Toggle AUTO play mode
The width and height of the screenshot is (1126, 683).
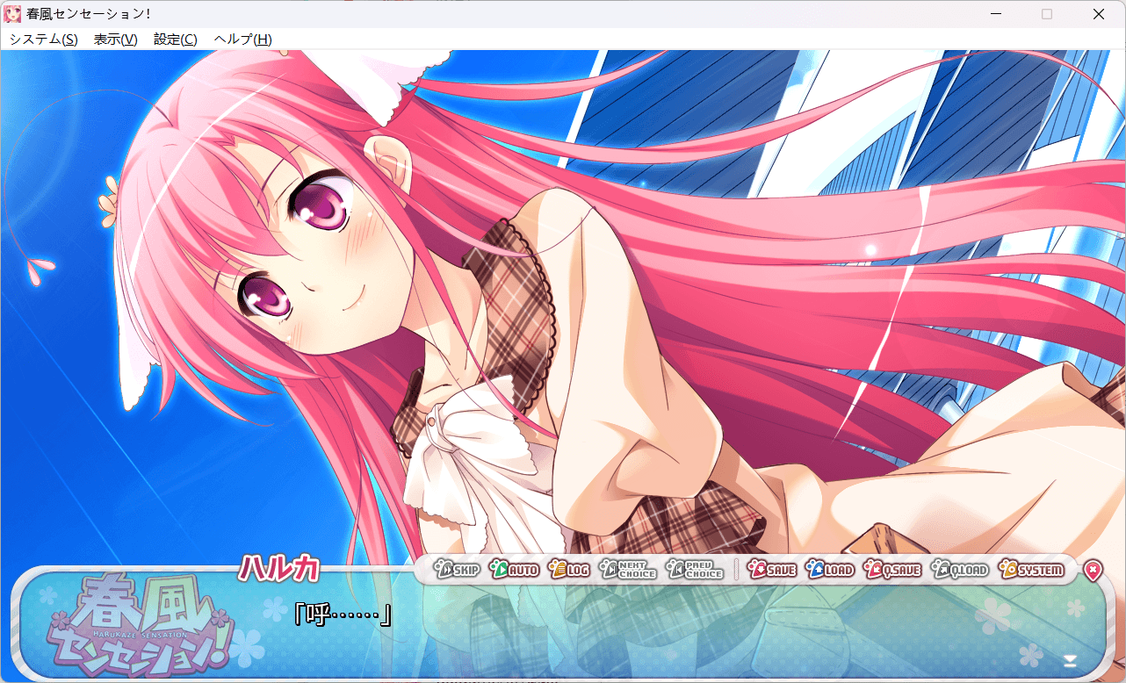click(x=514, y=570)
